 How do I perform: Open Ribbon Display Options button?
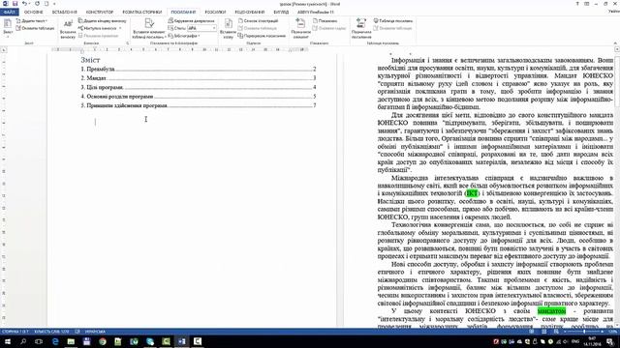coord(587,4)
